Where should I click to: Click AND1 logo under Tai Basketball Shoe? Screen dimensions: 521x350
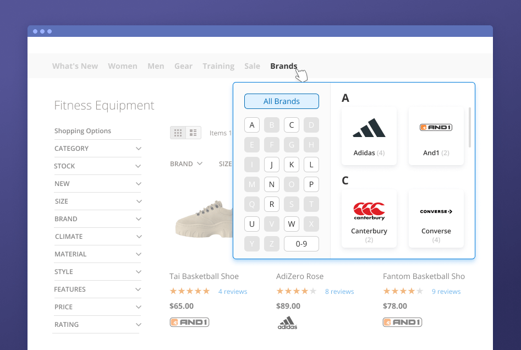189,322
